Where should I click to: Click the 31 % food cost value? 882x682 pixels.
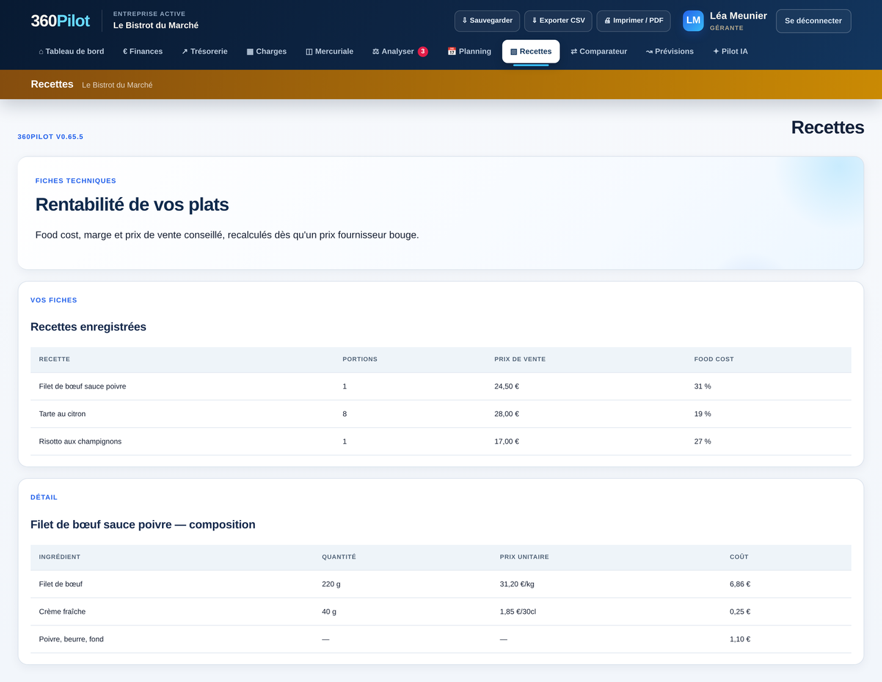[x=702, y=386]
